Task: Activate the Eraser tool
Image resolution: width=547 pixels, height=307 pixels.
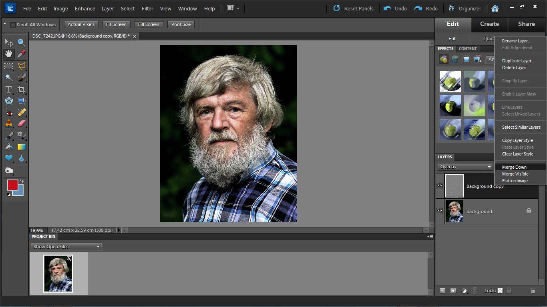Action: (x=21, y=124)
